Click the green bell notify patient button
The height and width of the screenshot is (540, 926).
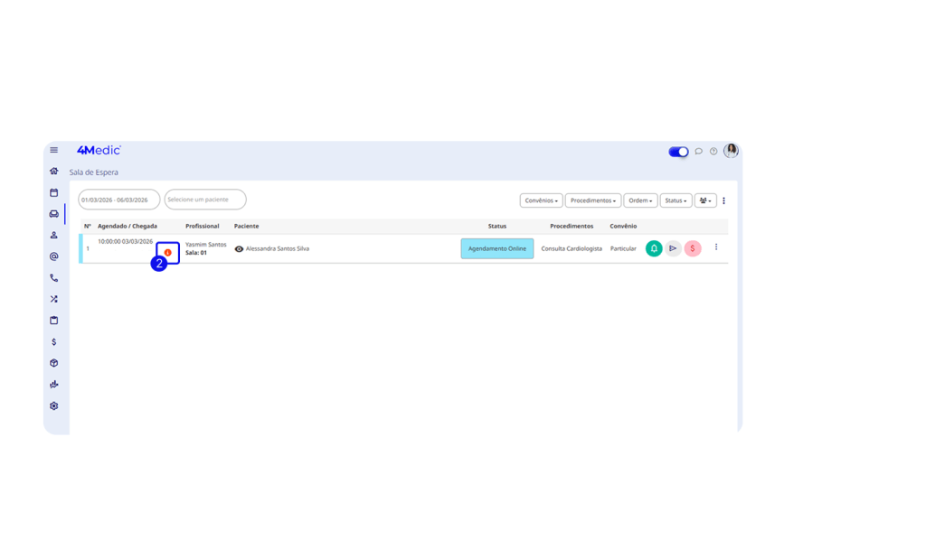[x=654, y=248]
